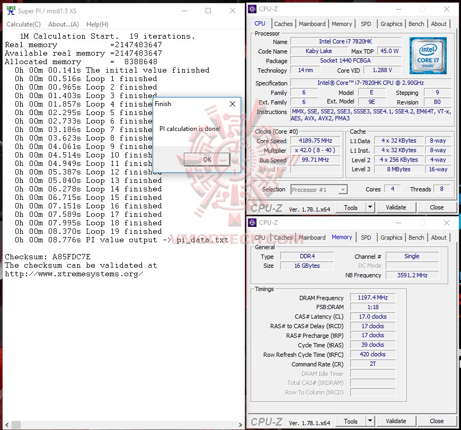Switch to Caches tab in top CPU-Z

283,24
